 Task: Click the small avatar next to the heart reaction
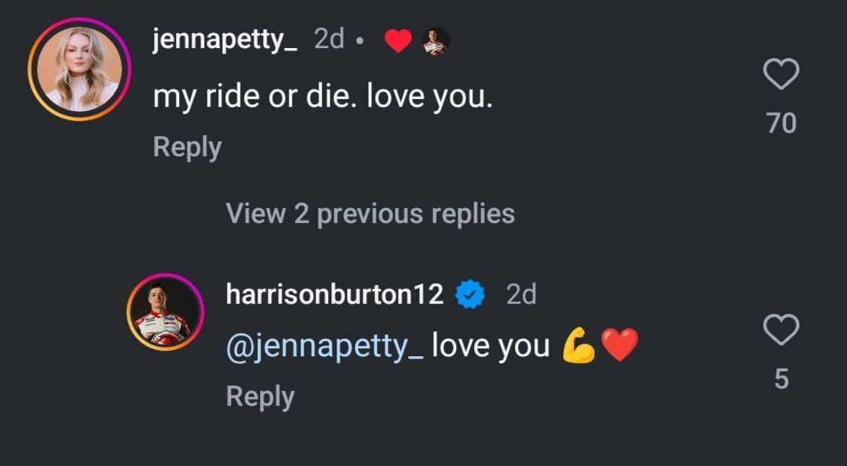coord(434,41)
